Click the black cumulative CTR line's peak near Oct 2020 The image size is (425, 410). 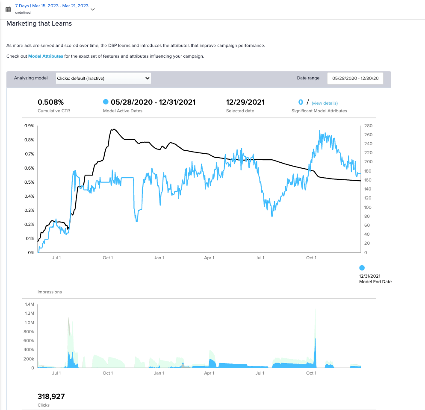pyautogui.click(x=112, y=129)
